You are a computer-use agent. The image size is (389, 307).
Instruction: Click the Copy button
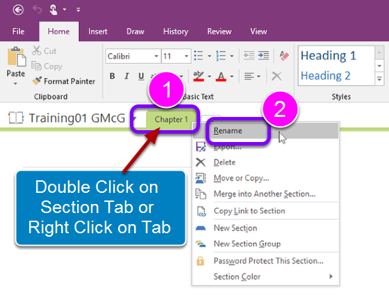(x=47, y=66)
